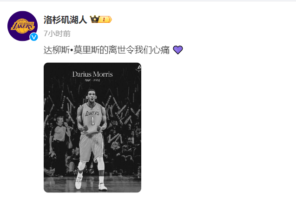Click the LAKERS text on the jersey

click(x=92, y=113)
